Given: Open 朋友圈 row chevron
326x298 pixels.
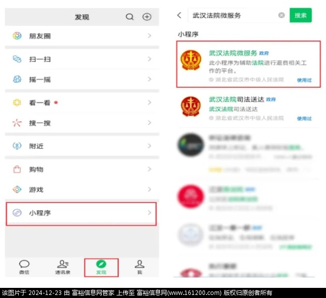Looking at the screenshot, I should [x=149, y=36].
